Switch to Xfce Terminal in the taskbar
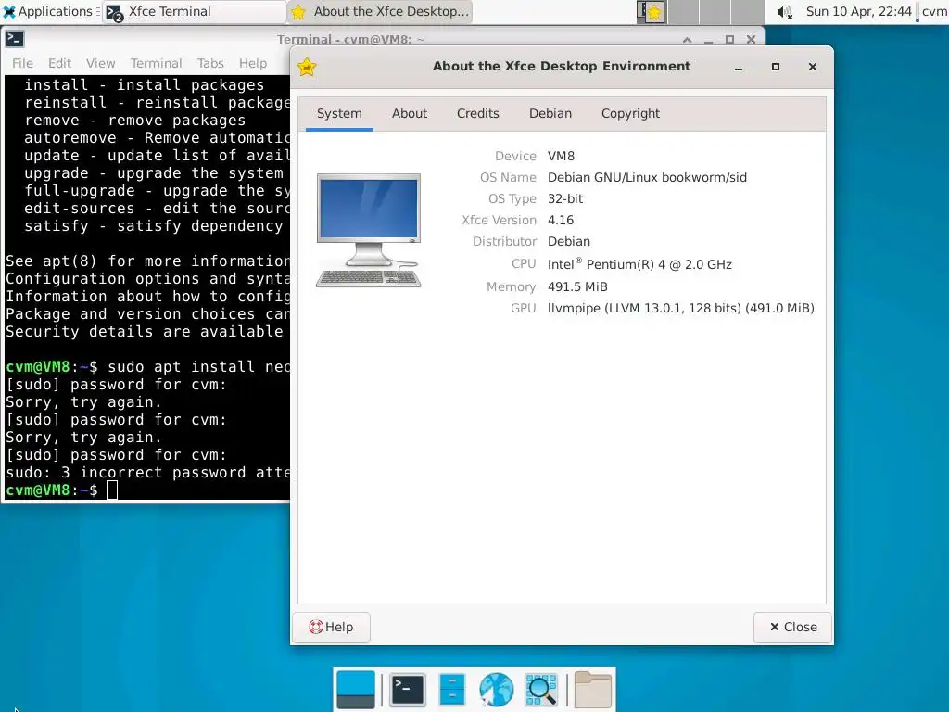The height and width of the screenshot is (712, 949). point(194,11)
